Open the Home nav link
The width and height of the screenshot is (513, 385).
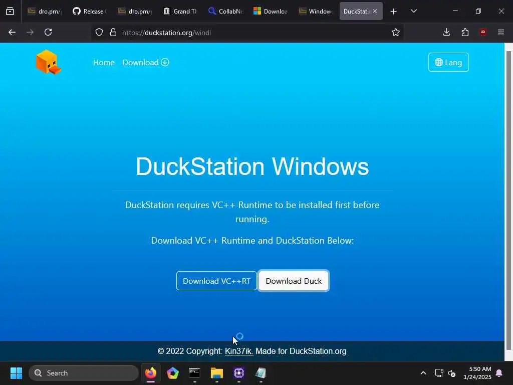104,63
